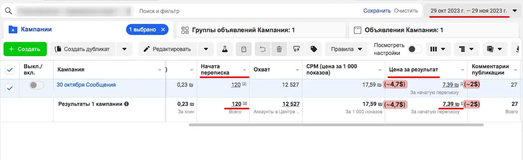
Task: Open dropdown arrow next to Создать дубликат
Action: (124, 49)
